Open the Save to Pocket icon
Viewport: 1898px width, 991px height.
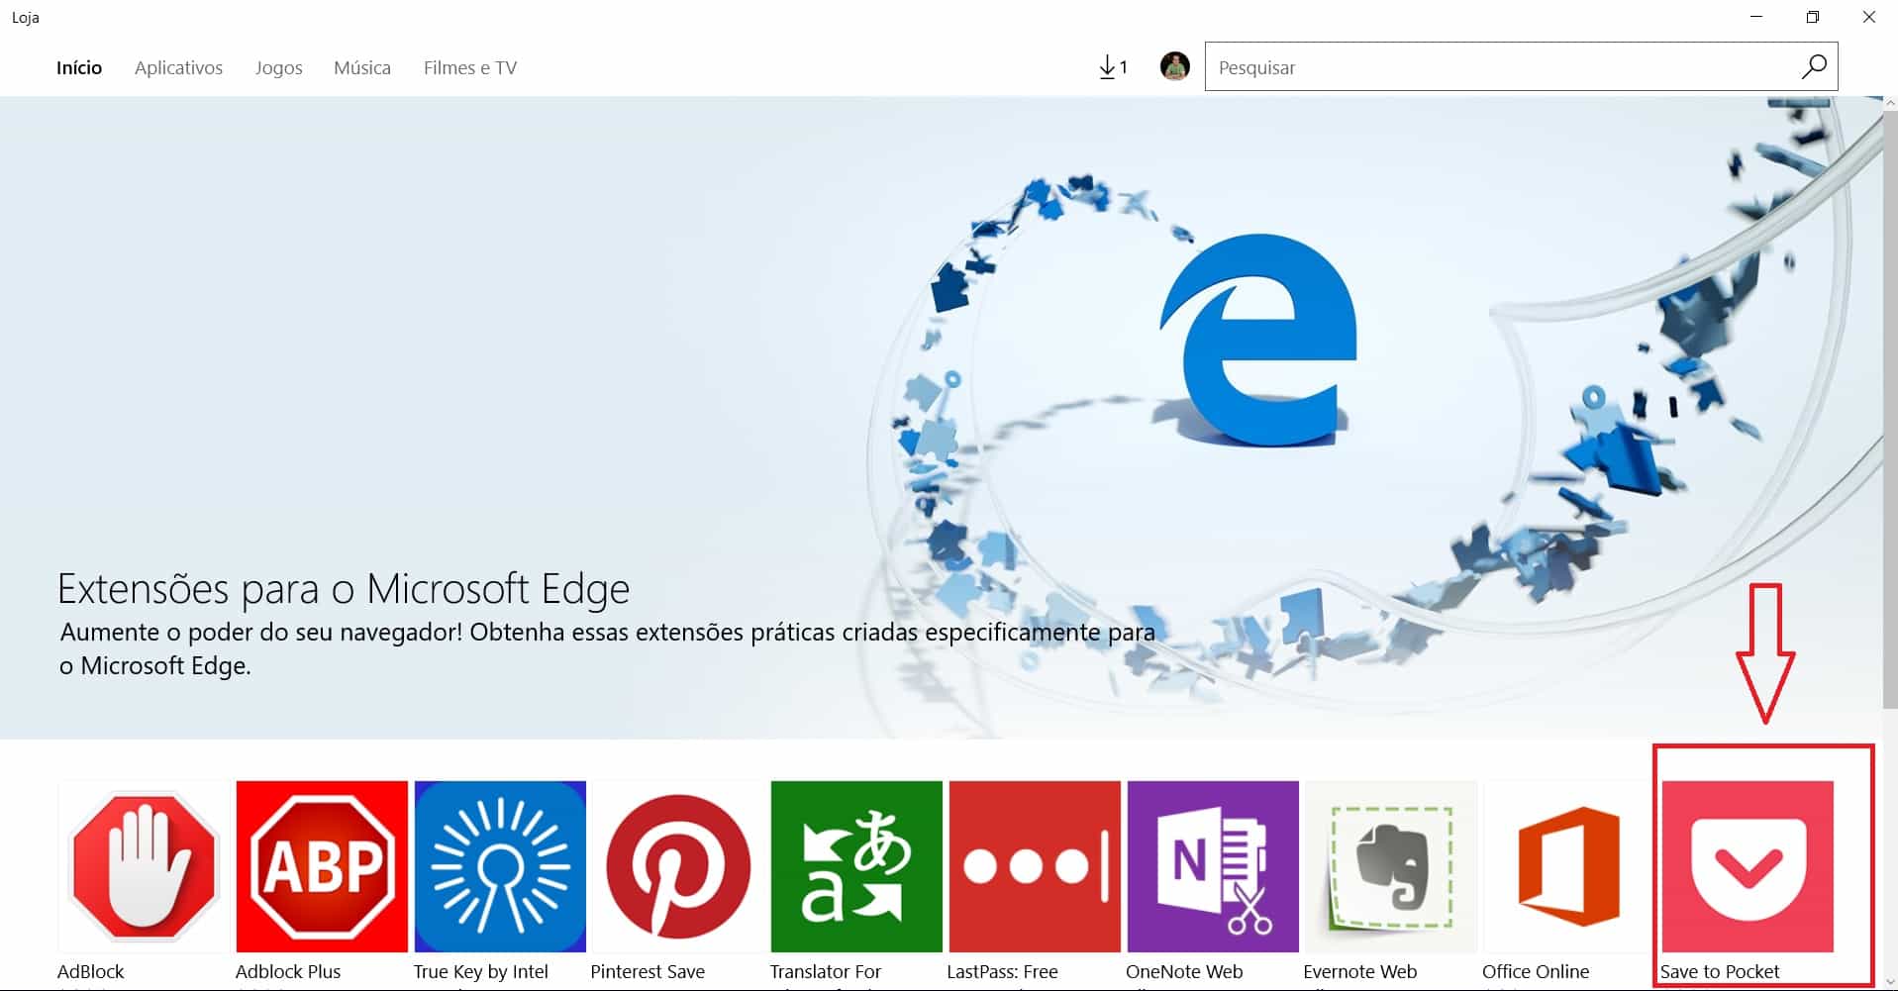tap(1748, 866)
